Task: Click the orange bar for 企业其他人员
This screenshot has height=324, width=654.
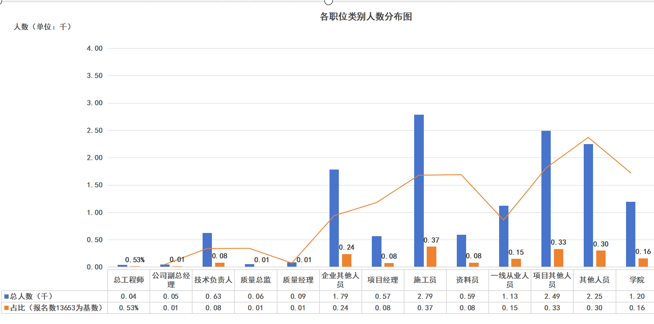Action: tap(347, 260)
